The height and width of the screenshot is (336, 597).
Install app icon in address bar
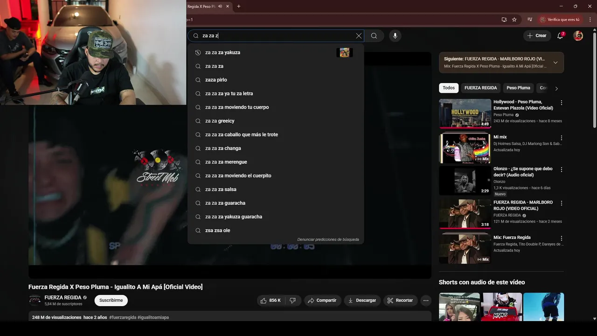504,20
